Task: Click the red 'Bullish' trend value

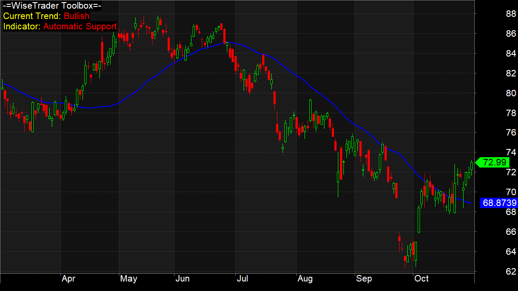Action: [76, 16]
